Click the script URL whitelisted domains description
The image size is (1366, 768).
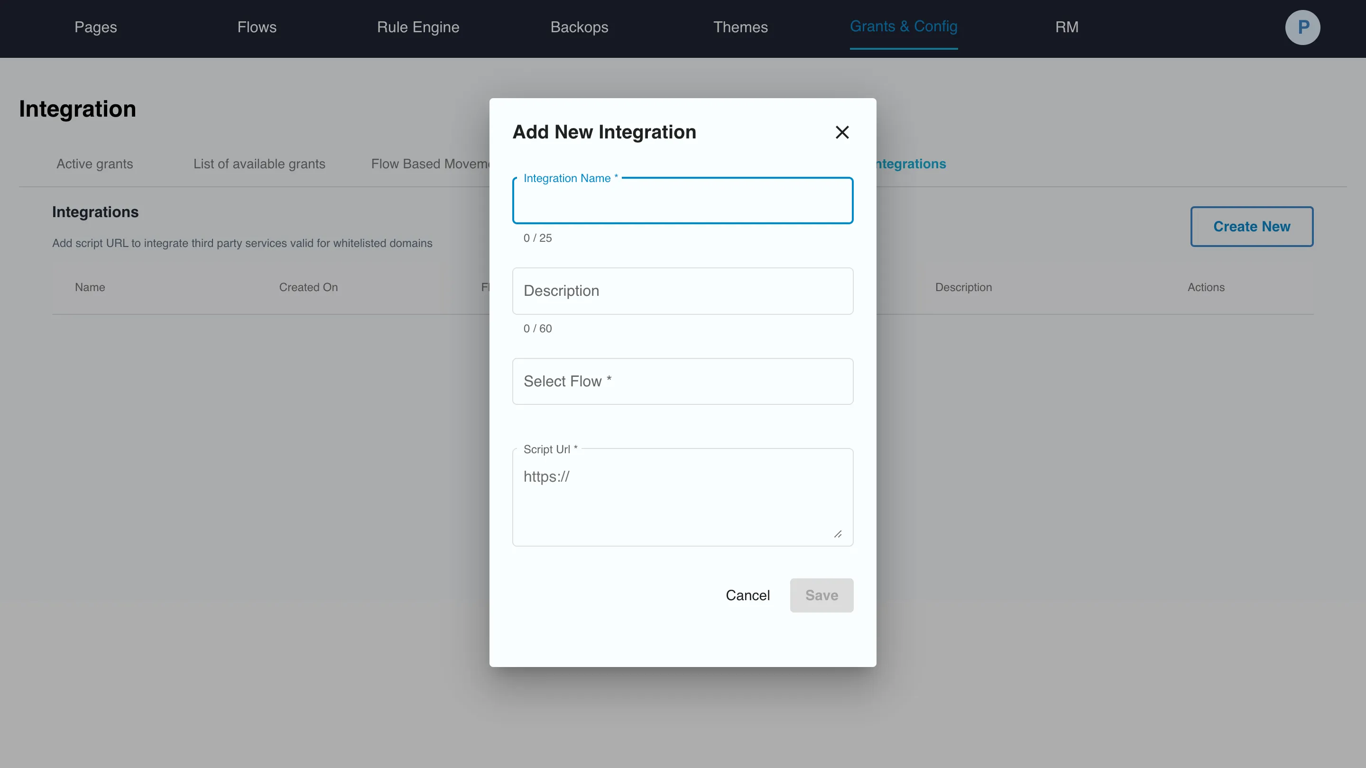pos(242,243)
